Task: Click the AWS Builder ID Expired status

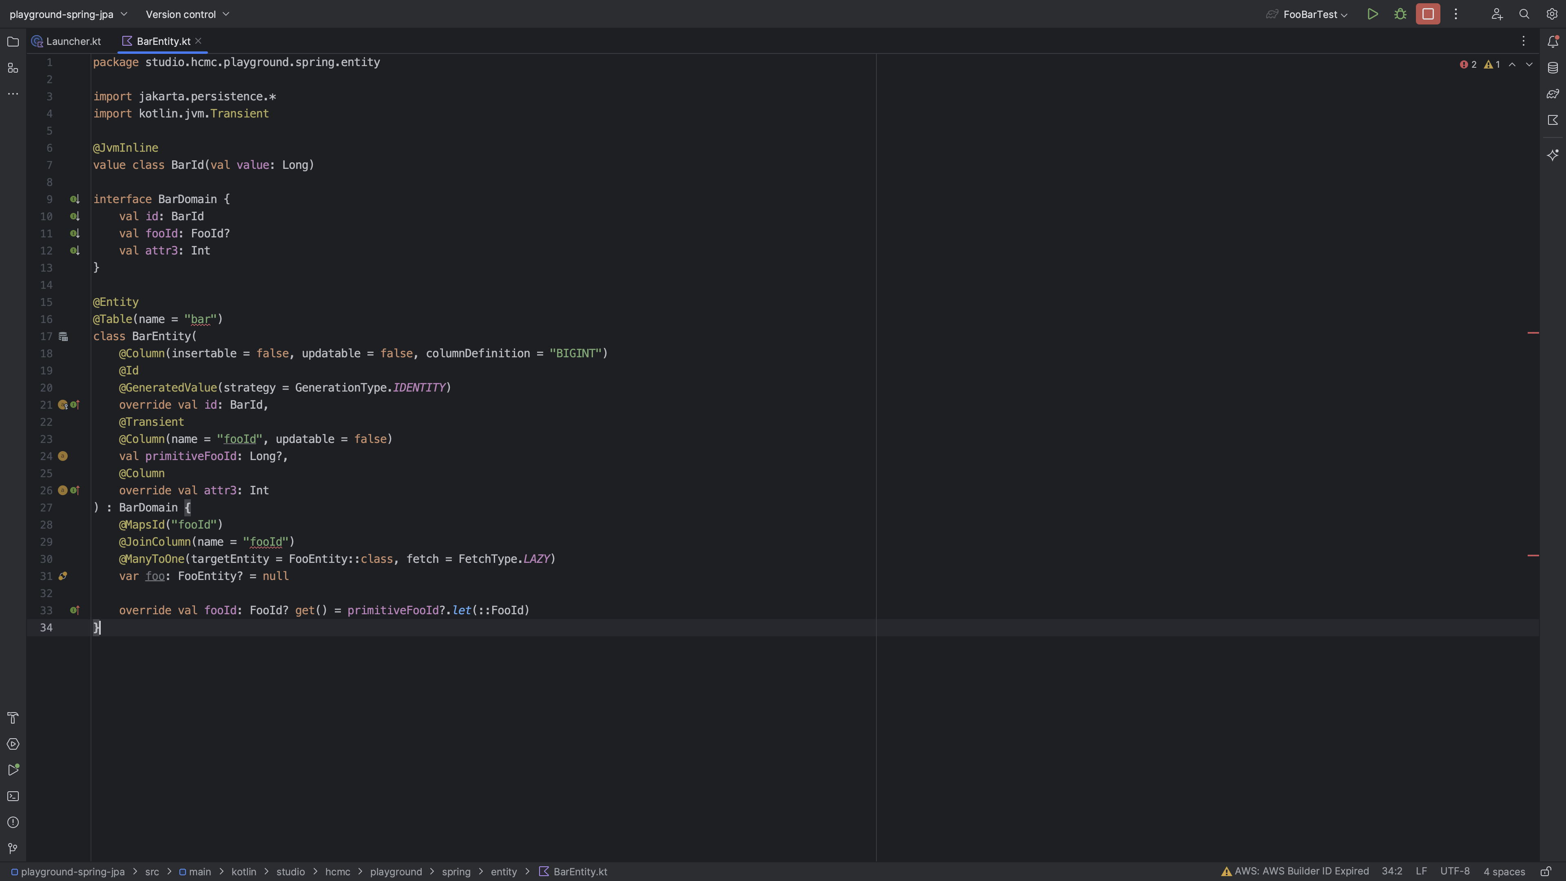Action: [1295, 871]
